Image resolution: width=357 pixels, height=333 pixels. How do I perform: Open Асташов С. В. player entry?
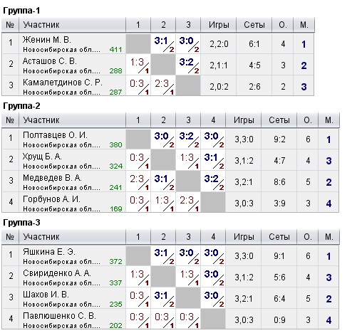click(49, 61)
